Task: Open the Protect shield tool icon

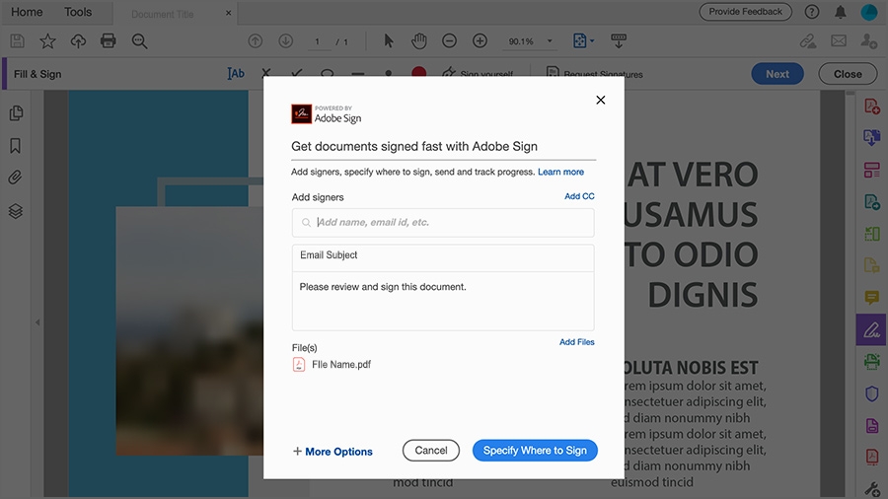Action: point(871,393)
